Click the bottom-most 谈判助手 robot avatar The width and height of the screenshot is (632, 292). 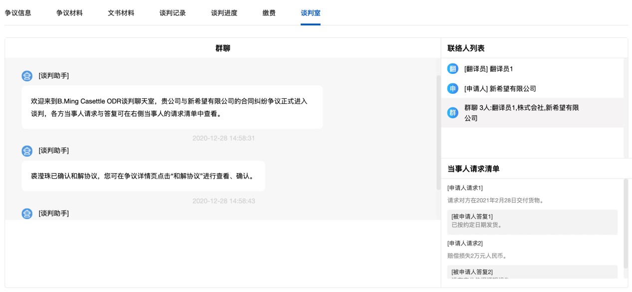coord(27,214)
